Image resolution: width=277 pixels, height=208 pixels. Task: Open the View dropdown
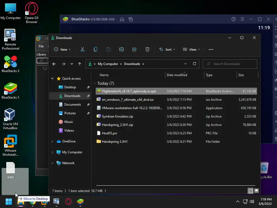point(191,50)
